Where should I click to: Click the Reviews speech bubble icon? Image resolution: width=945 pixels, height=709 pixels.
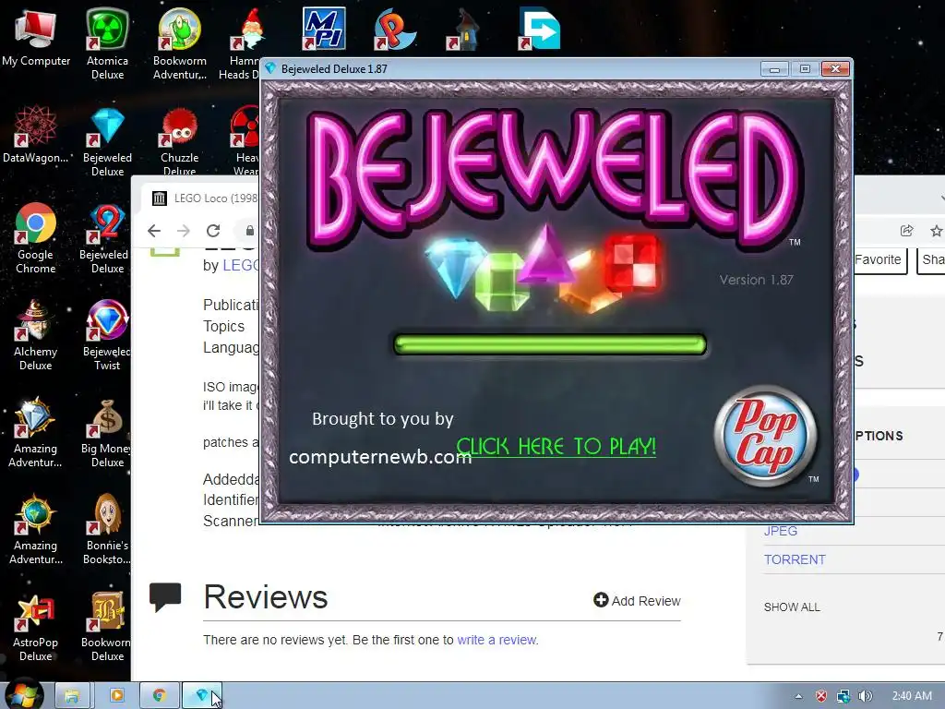coord(165,597)
